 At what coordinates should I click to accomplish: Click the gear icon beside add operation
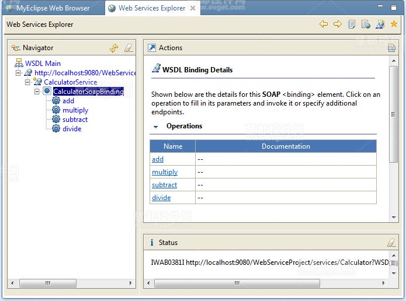click(x=56, y=100)
